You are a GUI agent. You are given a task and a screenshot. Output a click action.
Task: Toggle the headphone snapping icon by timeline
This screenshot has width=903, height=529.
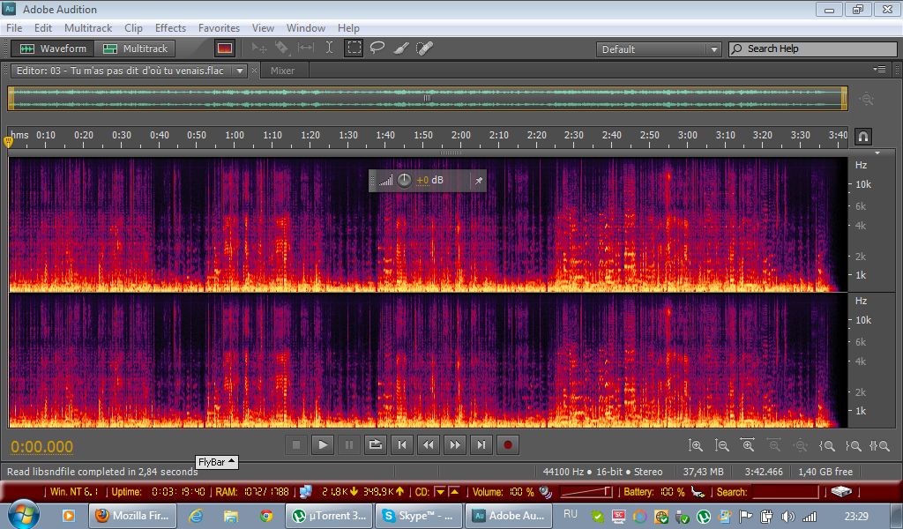863,136
